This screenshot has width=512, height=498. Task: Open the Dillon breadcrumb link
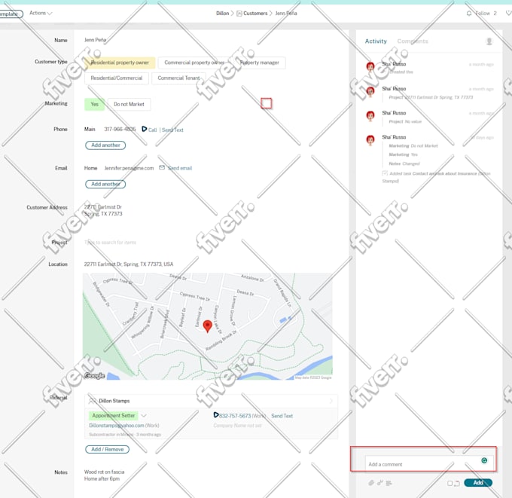[x=222, y=14]
